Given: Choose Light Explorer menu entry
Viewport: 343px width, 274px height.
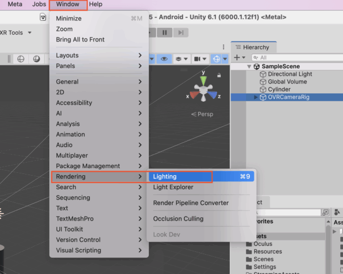Looking at the screenshot, I should [x=173, y=187].
